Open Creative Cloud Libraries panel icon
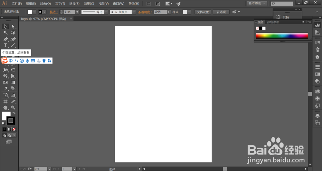The width and height of the screenshot is (322, 171). [x=317, y=91]
